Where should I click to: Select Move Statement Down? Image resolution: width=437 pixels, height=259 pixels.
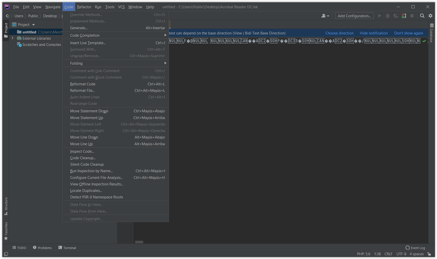point(116,111)
